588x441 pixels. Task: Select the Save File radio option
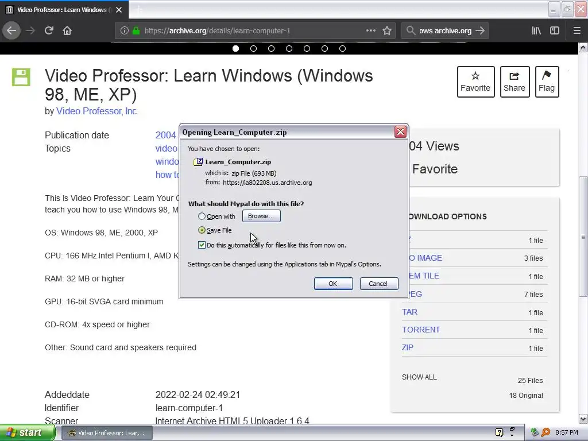pos(202,230)
